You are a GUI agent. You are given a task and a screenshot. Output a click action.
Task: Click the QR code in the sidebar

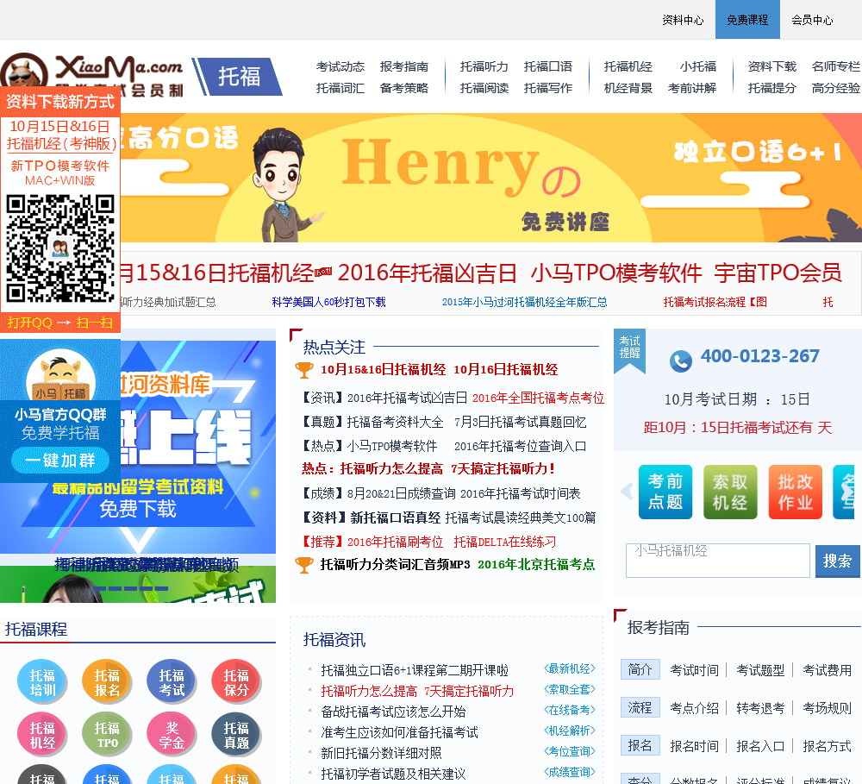(60, 248)
